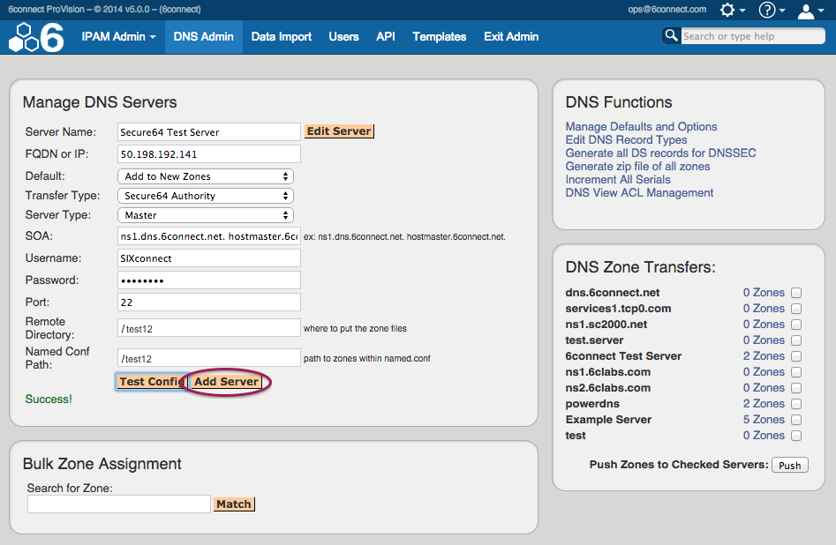Open the settings gear menu
The width and height of the screenshot is (836, 545).
pyautogui.click(x=733, y=10)
